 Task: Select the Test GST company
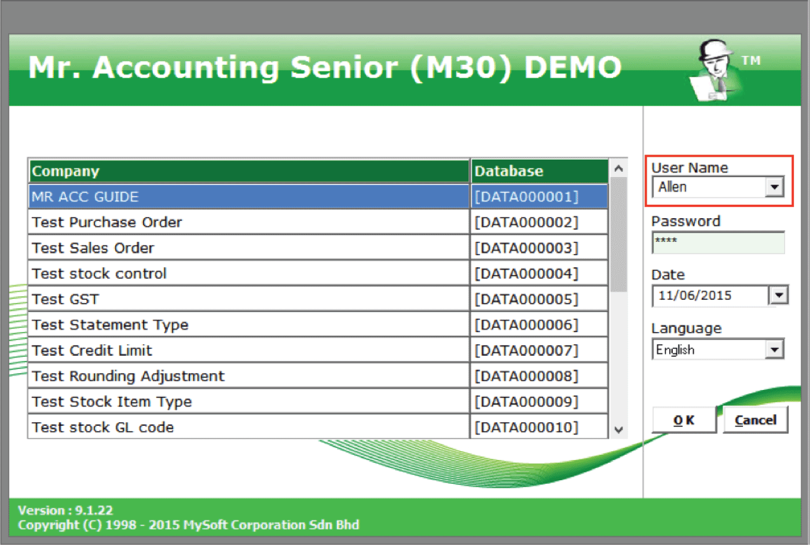pyautogui.click(x=249, y=299)
